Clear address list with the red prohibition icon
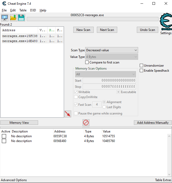The image size is (172, 183). click(86, 123)
